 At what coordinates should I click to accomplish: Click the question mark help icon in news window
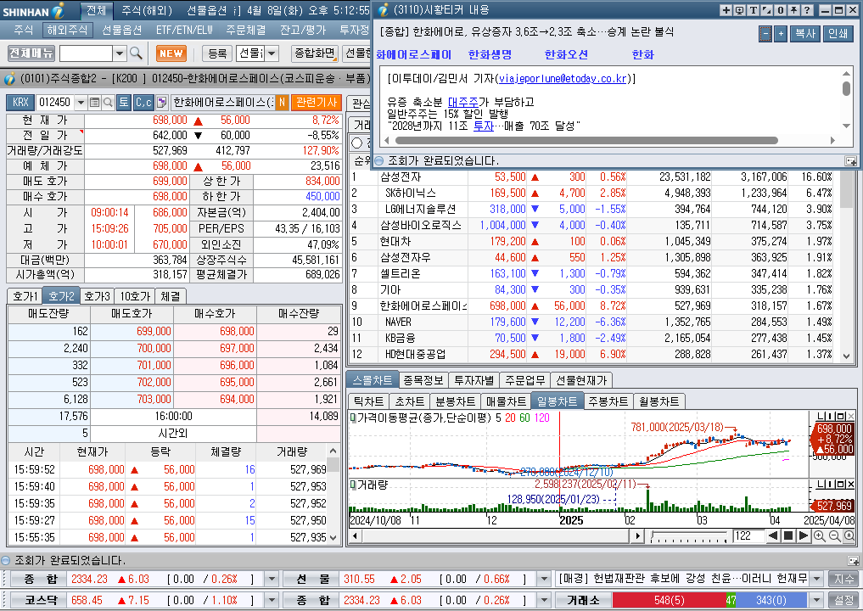(x=807, y=10)
